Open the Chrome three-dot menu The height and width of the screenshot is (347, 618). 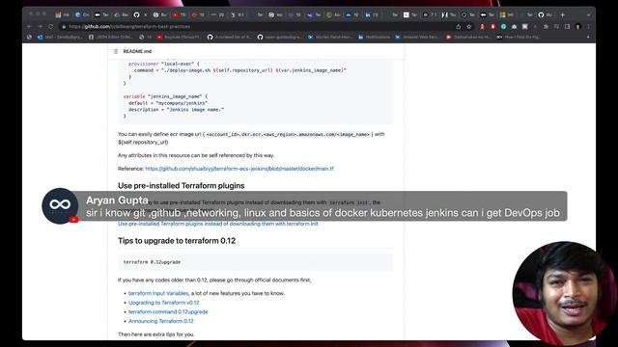coord(588,27)
